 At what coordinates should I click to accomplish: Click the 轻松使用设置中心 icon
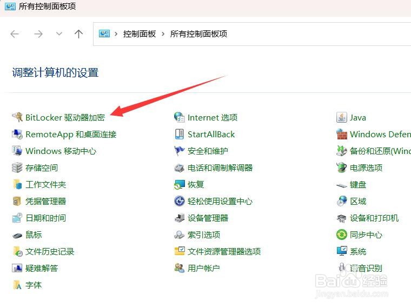point(180,201)
